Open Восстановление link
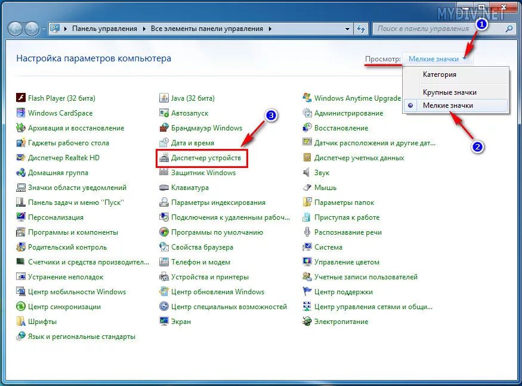 point(341,128)
